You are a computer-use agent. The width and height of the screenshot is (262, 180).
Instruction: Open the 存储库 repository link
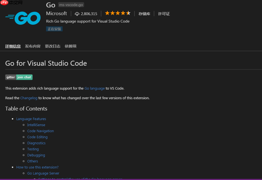144,14
